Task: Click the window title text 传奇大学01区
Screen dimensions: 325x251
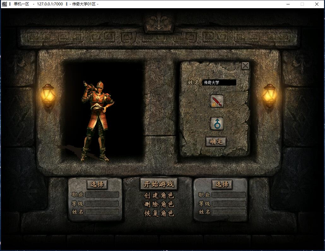Action: tap(84, 4)
